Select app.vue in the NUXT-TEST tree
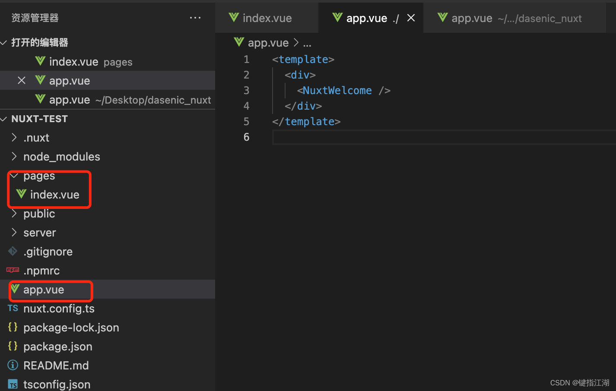Viewport: 616px width, 391px height. pyautogui.click(x=108, y=290)
